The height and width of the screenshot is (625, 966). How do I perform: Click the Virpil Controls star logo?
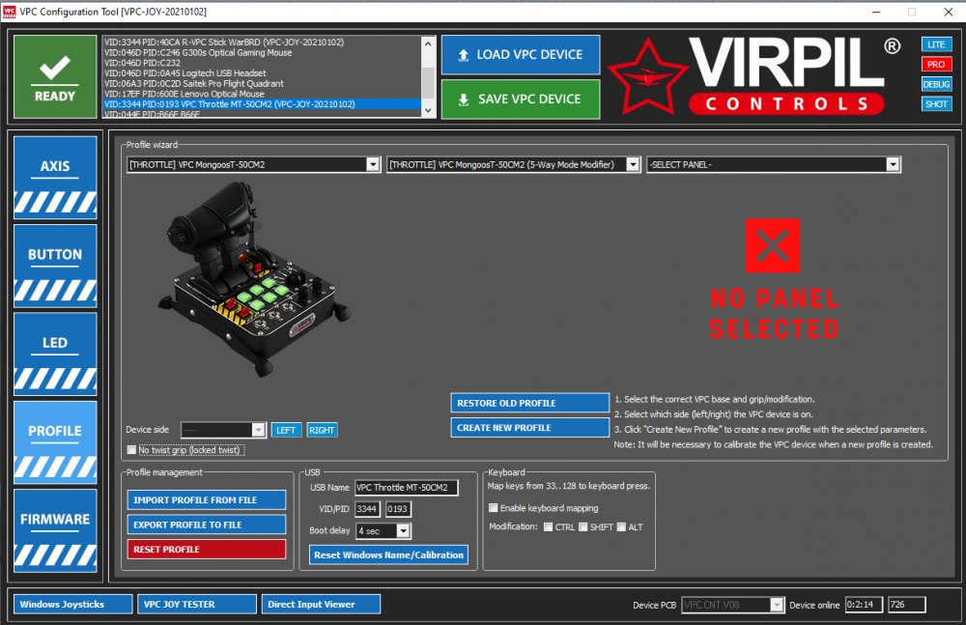647,77
